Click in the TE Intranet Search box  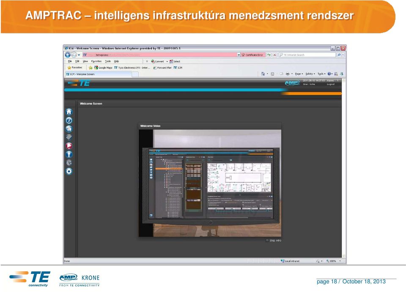(307, 55)
